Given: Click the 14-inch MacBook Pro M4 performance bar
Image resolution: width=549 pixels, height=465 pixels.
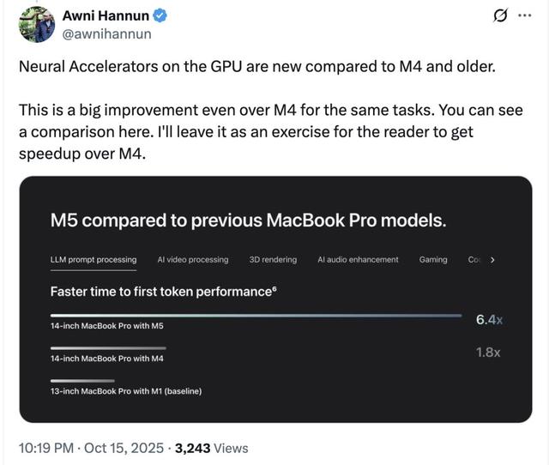Looking at the screenshot, I should pyautogui.click(x=109, y=347).
